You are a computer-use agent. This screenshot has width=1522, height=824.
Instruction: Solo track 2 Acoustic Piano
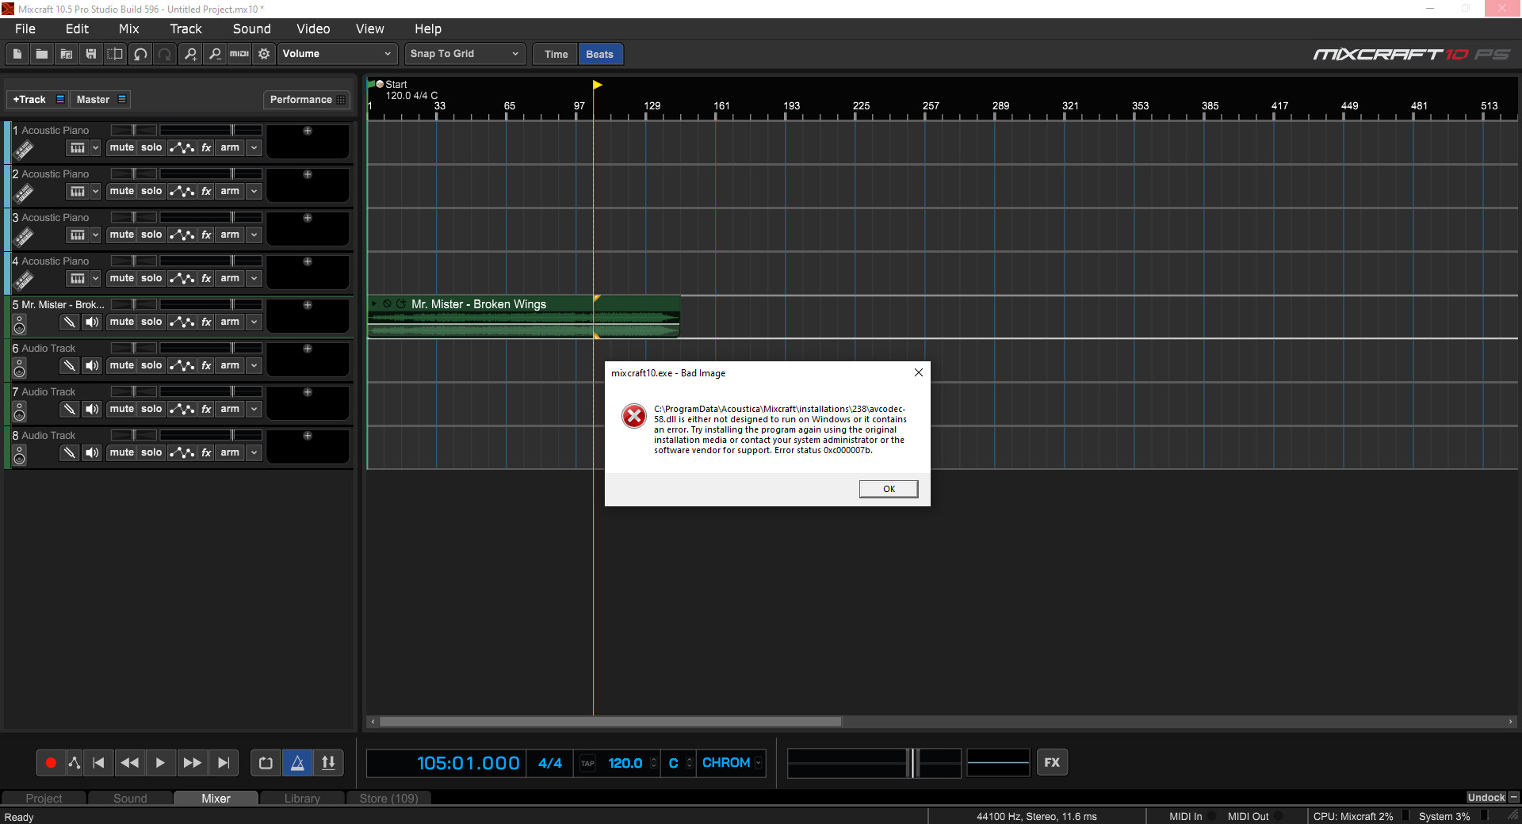point(151,191)
